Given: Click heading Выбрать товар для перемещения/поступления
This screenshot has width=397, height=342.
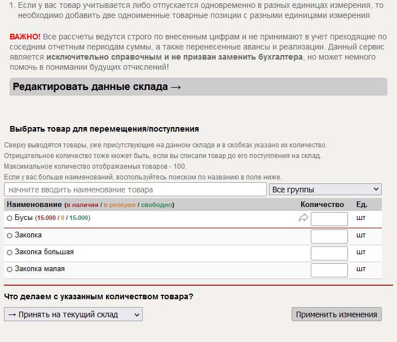Looking at the screenshot, I should (x=104, y=129).
